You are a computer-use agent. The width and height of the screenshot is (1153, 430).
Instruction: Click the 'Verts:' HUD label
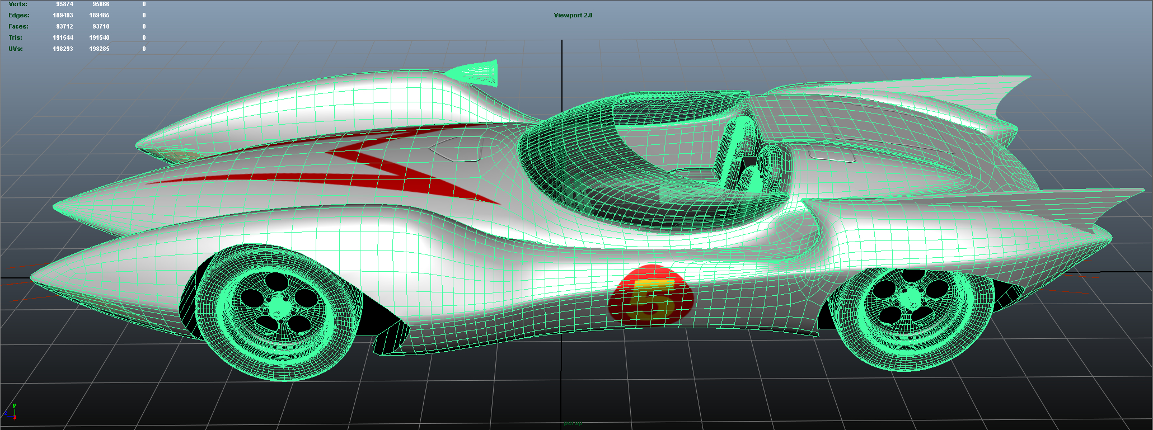18,4
